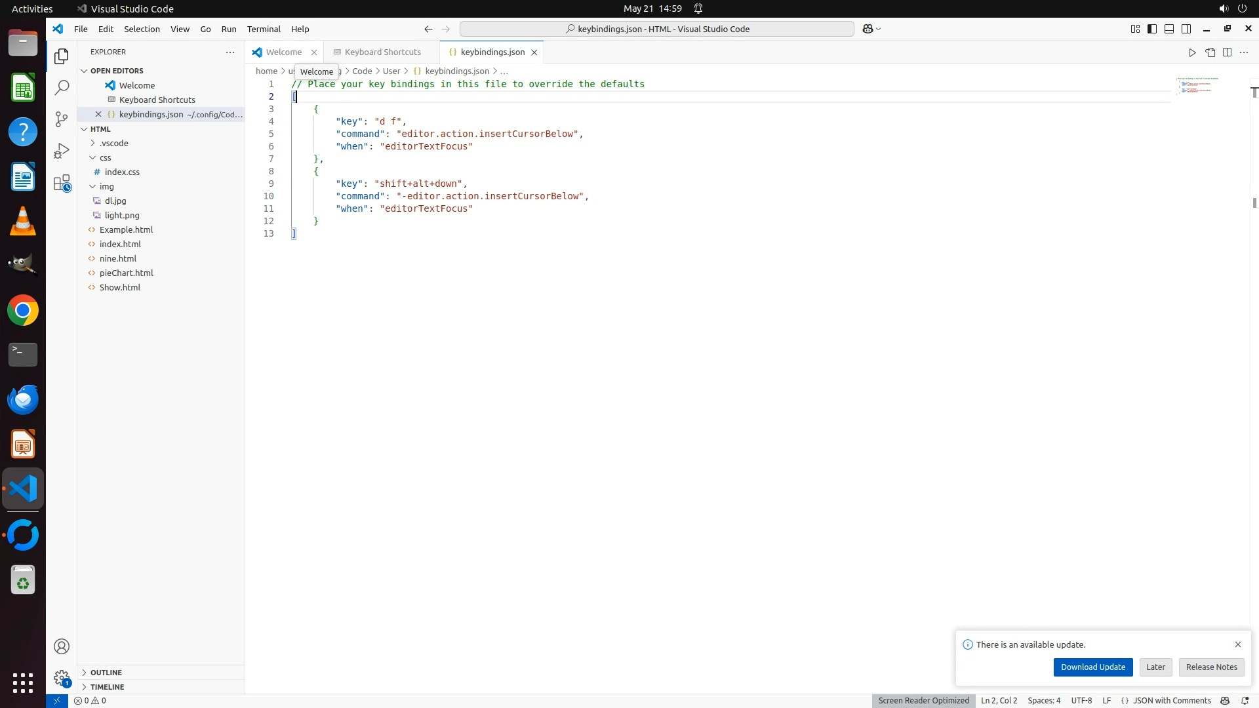Open the Extensions view
This screenshot has width=1259, height=708.
pos(62,183)
